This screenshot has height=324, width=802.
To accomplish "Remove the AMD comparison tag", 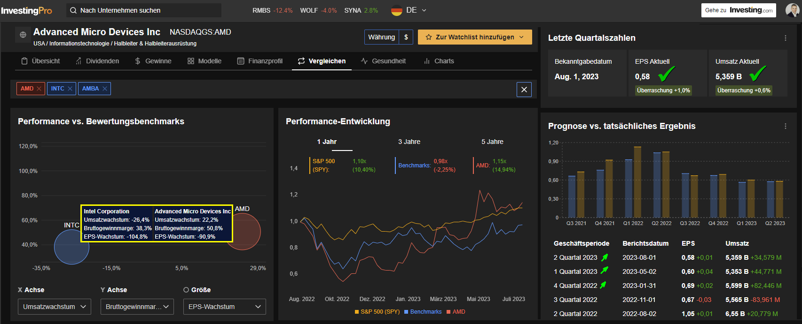I will pyautogui.click(x=39, y=89).
